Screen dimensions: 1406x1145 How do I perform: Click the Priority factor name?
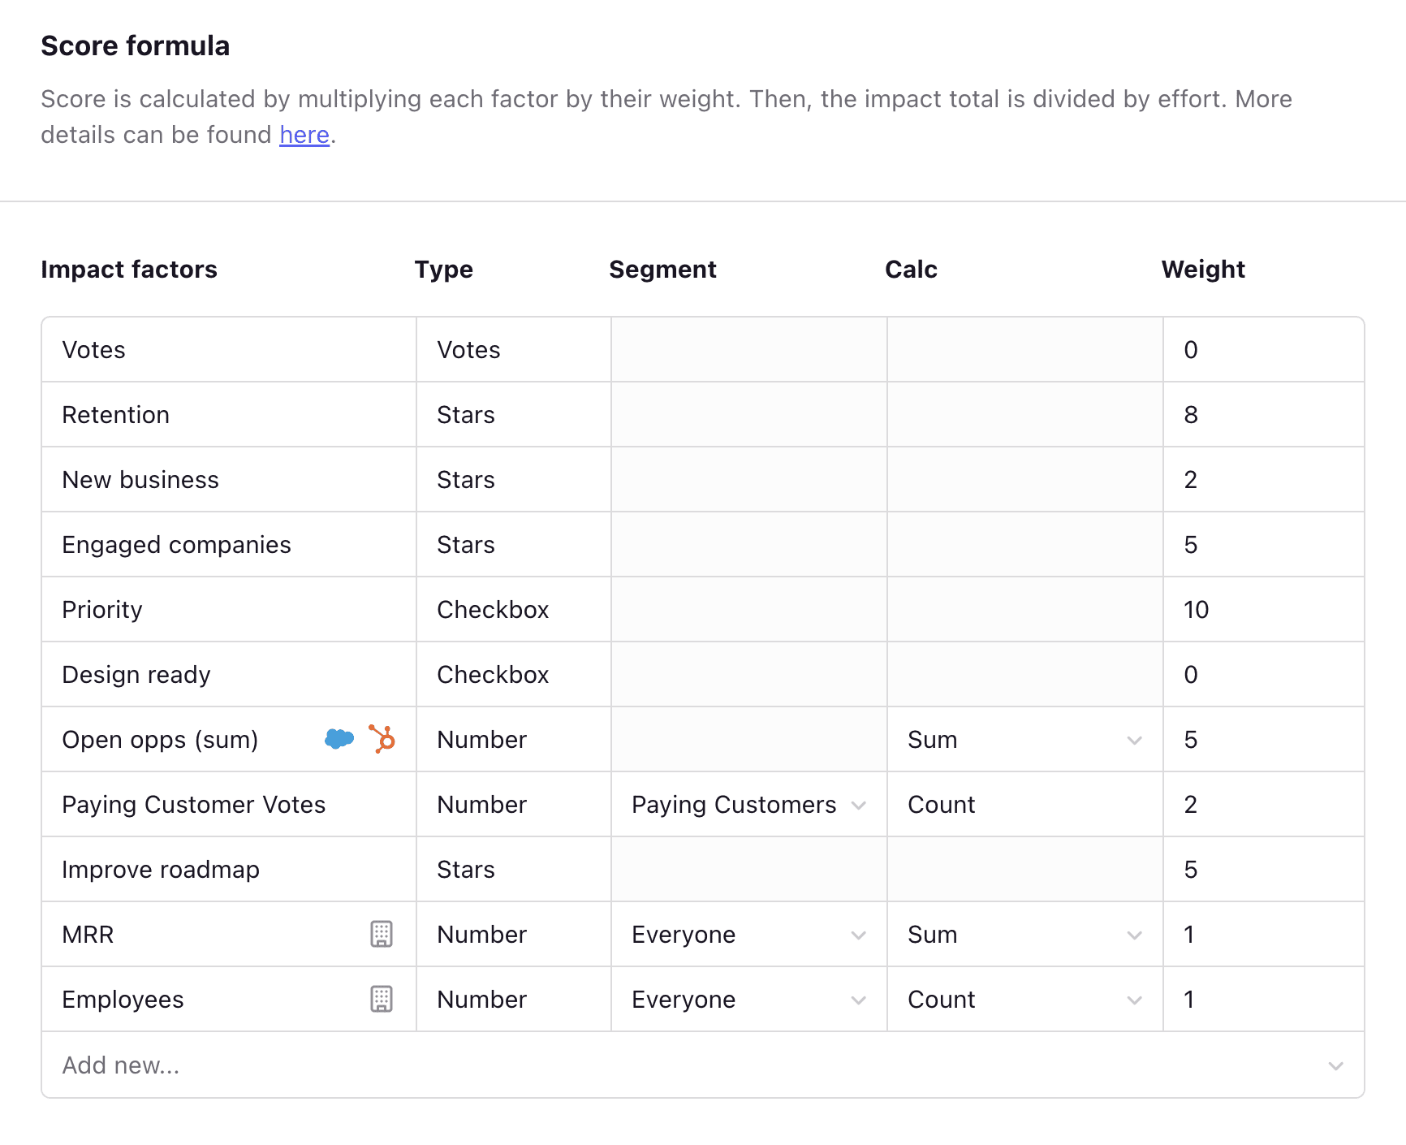click(x=102, y=610)
